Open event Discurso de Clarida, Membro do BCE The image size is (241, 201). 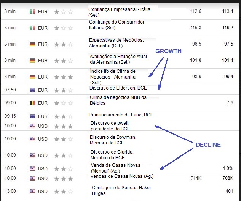coord(112,155)
